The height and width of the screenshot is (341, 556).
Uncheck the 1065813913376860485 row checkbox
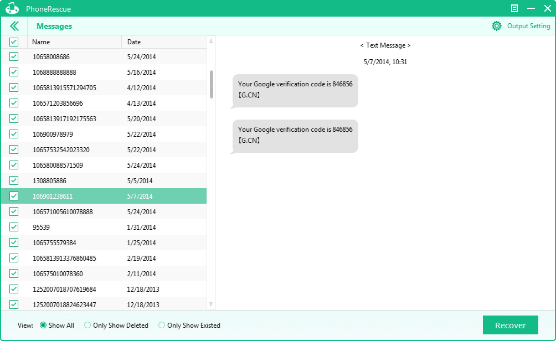pyautogui.click(x=14, y=258)
